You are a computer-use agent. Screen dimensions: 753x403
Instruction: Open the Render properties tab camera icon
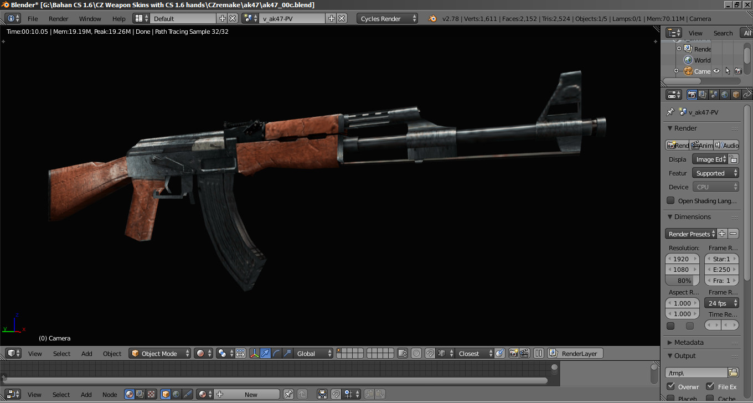click(x=692, y=95)
